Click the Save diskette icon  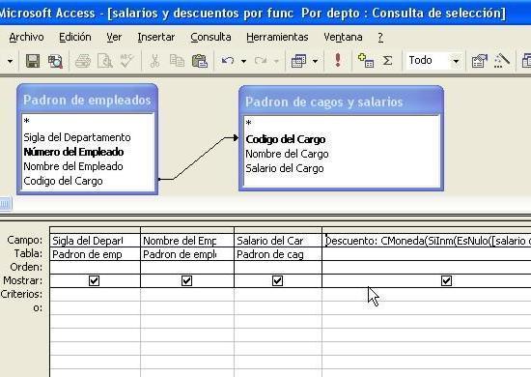point(33,61)
